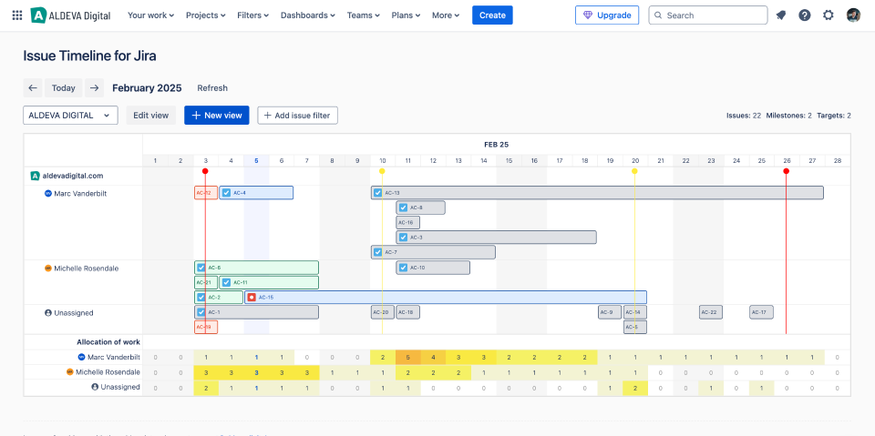The image size is (875, 436).
Task: Open the settings gear
Action: 829,15
